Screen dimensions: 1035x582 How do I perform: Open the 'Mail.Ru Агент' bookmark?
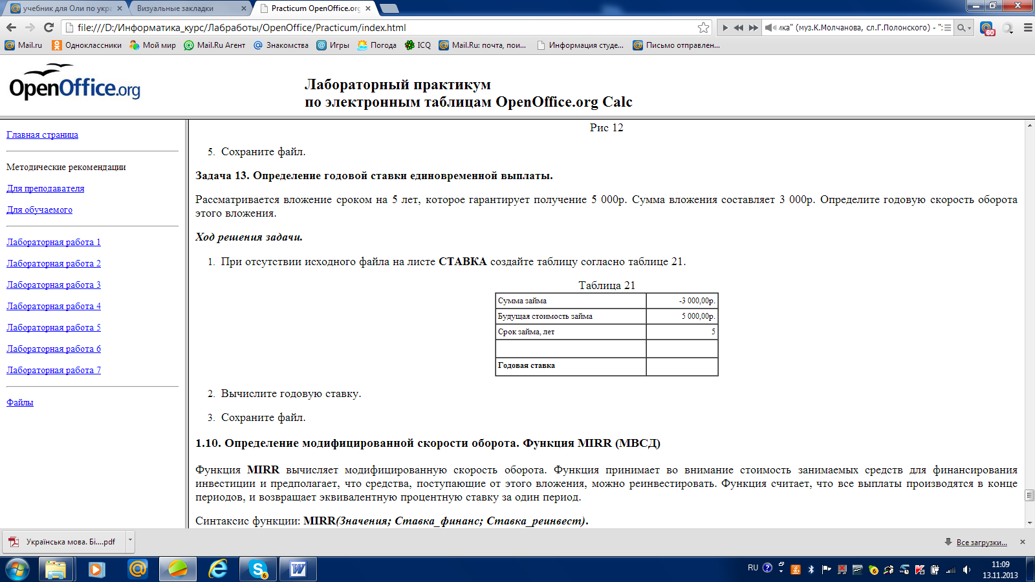(x=215, y=45)
